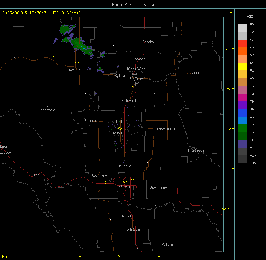This screenshot has width=266, height=260.
Task: Click the white plus marker west of Drumheller
Action: [x=189, y=116]
